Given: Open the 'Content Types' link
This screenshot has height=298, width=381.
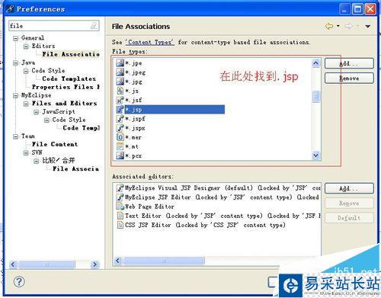Looking at the screenshot, I should click(x=150, y=42).
